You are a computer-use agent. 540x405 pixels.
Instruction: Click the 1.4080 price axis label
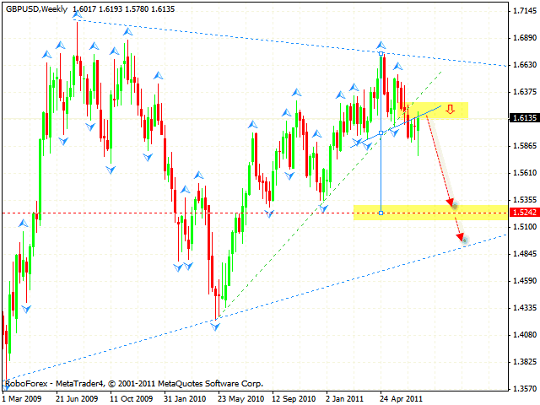click(x=525, y=335)
